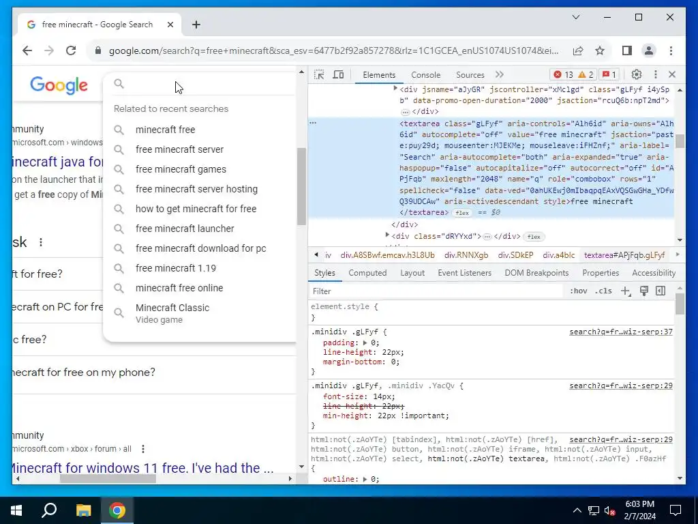698x524 pixels.
Task: Go back with browser back arrow
Action: (x=27, y=50)
